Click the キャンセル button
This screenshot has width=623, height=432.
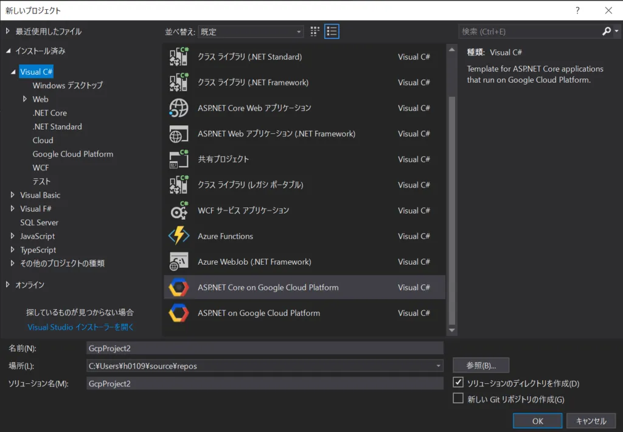coord(591,421)
